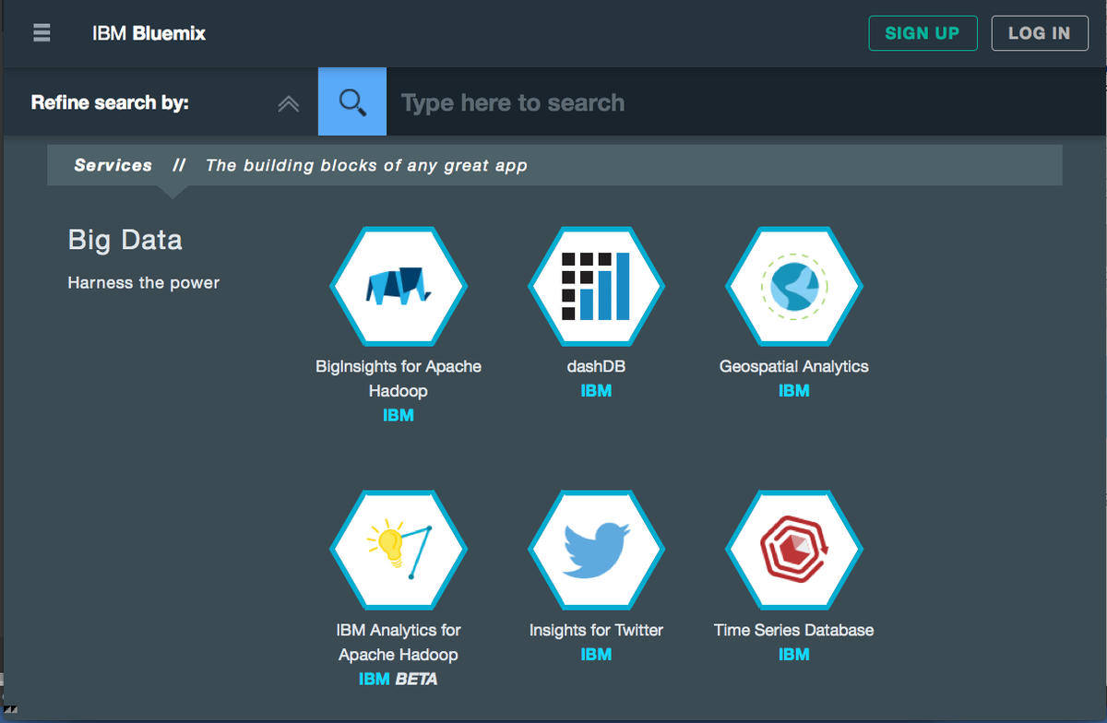Click the IBM label under Insights for Twitter
Image resolution: width=1107 pixels, height=723 pixels.
click(596, 654)
